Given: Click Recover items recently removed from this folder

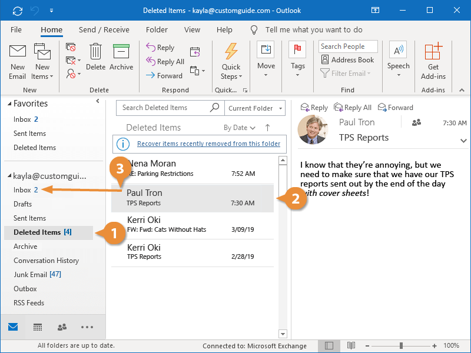Looking at the screenshot, I should [x=208, y=144].
